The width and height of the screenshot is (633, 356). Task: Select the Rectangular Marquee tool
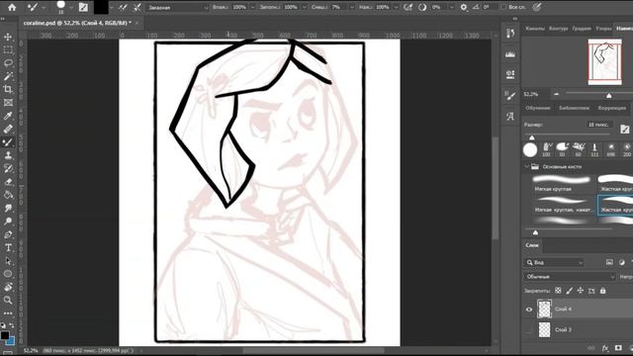[8, 50]
